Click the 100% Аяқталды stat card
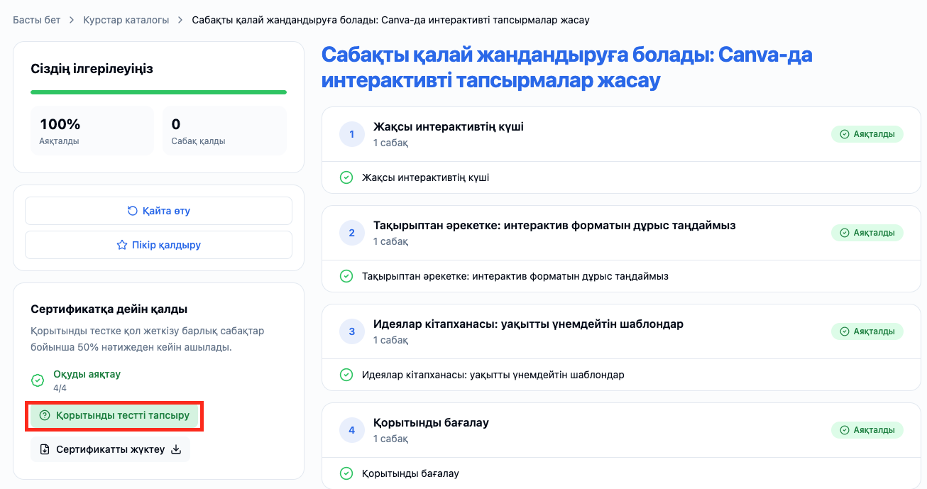Image resolution: width=927 pixels, height=489 pixels. click(92, 131)
